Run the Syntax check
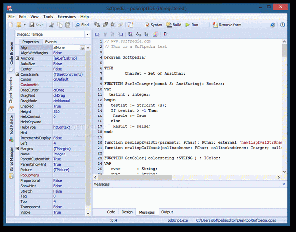This screenshot has width=296, height=232. tap(153, 25)
